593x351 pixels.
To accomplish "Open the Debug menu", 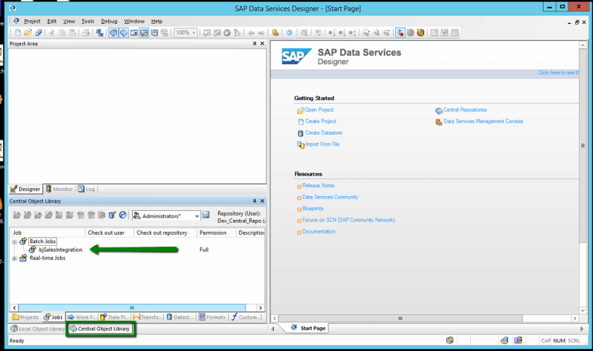I will (x=109, y=22).
